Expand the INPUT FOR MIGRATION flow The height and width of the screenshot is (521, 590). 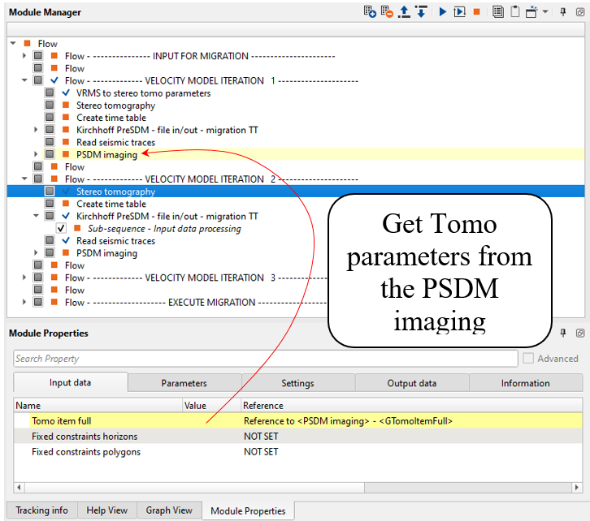24,56
